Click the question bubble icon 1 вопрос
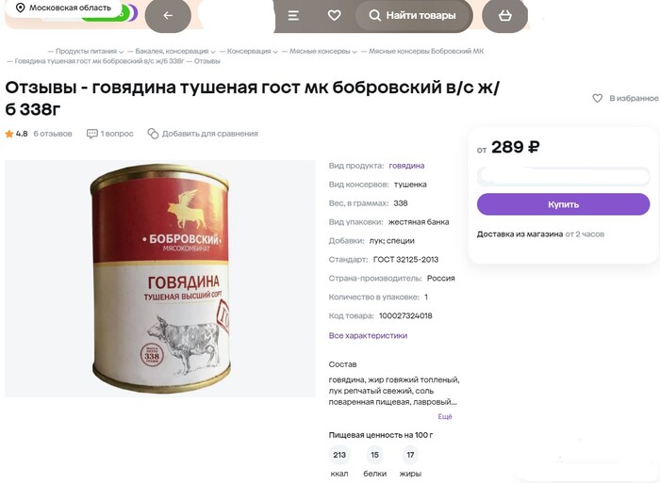The width and height of the screenshot is (660, 483). (x=91, y=134)
